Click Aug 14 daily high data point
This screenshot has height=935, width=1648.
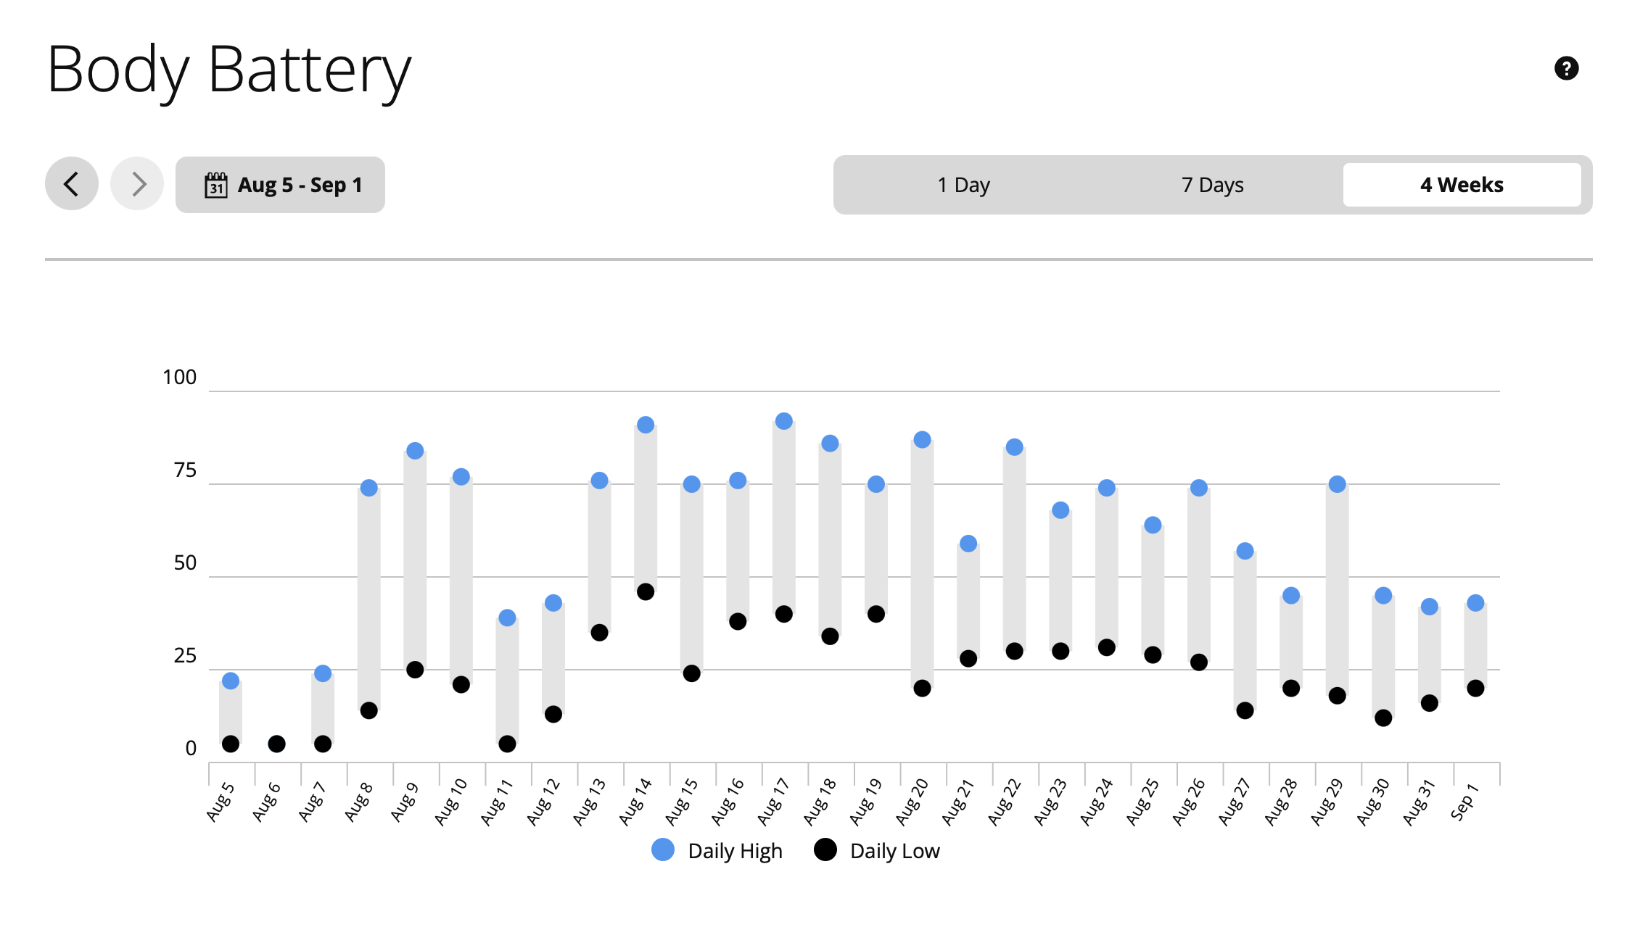coord(646,425)
